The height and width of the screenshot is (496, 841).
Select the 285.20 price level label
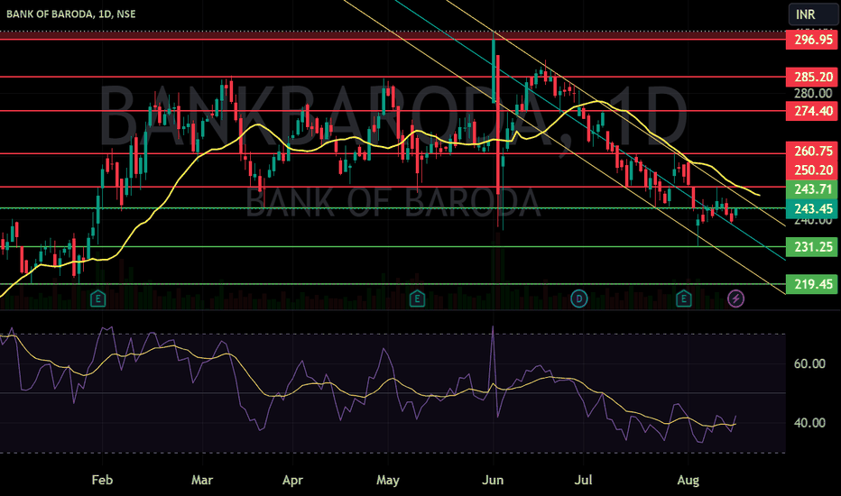(x=812, y=78)
